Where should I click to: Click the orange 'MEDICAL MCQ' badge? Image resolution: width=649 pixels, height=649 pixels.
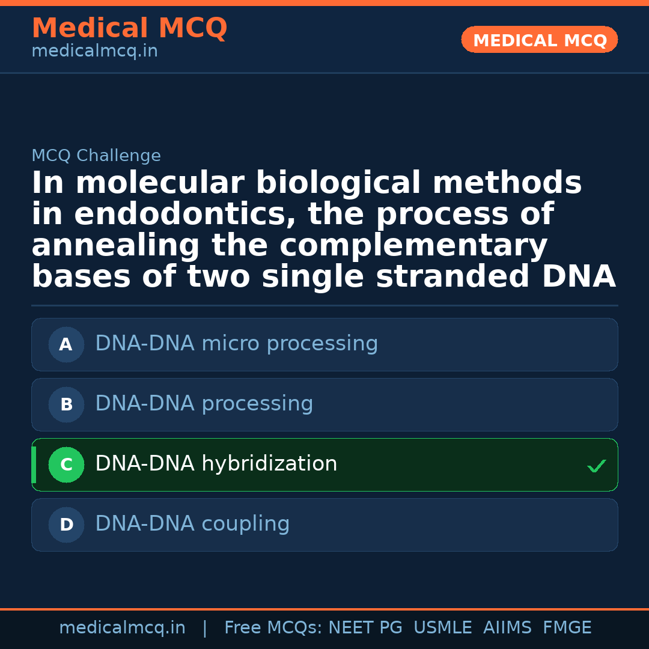coord(539,40)
